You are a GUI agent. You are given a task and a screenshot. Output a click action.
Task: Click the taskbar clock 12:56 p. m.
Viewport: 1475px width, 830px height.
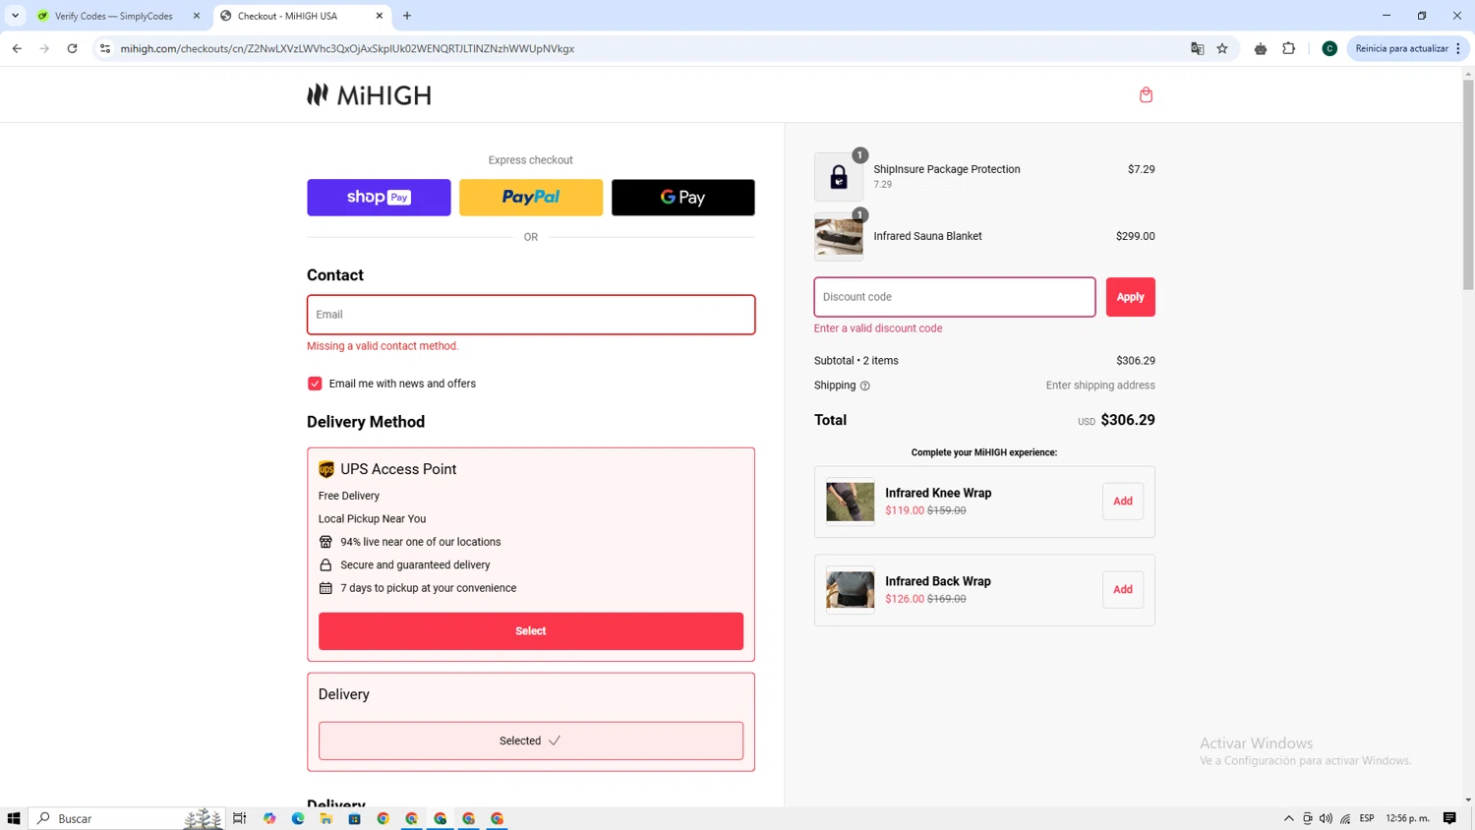pyautogui.click(x=1407, y=818)
